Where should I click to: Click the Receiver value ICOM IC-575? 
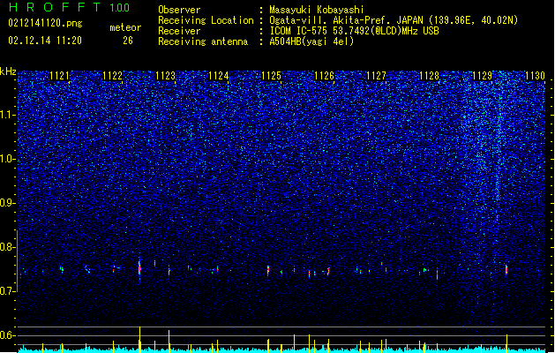tap(299, 31)
